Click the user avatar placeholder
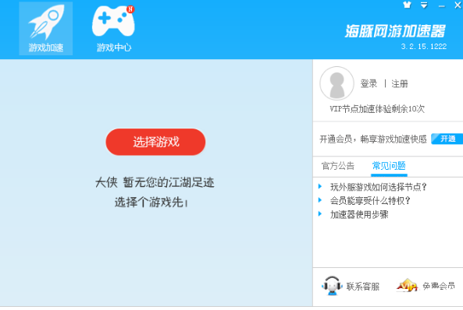 pyautogui.click(x=337, y=83)
